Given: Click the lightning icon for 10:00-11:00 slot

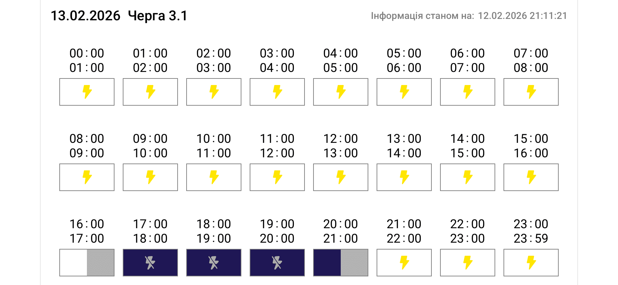Looking at the screenshot, I should (x=214, y=177).
